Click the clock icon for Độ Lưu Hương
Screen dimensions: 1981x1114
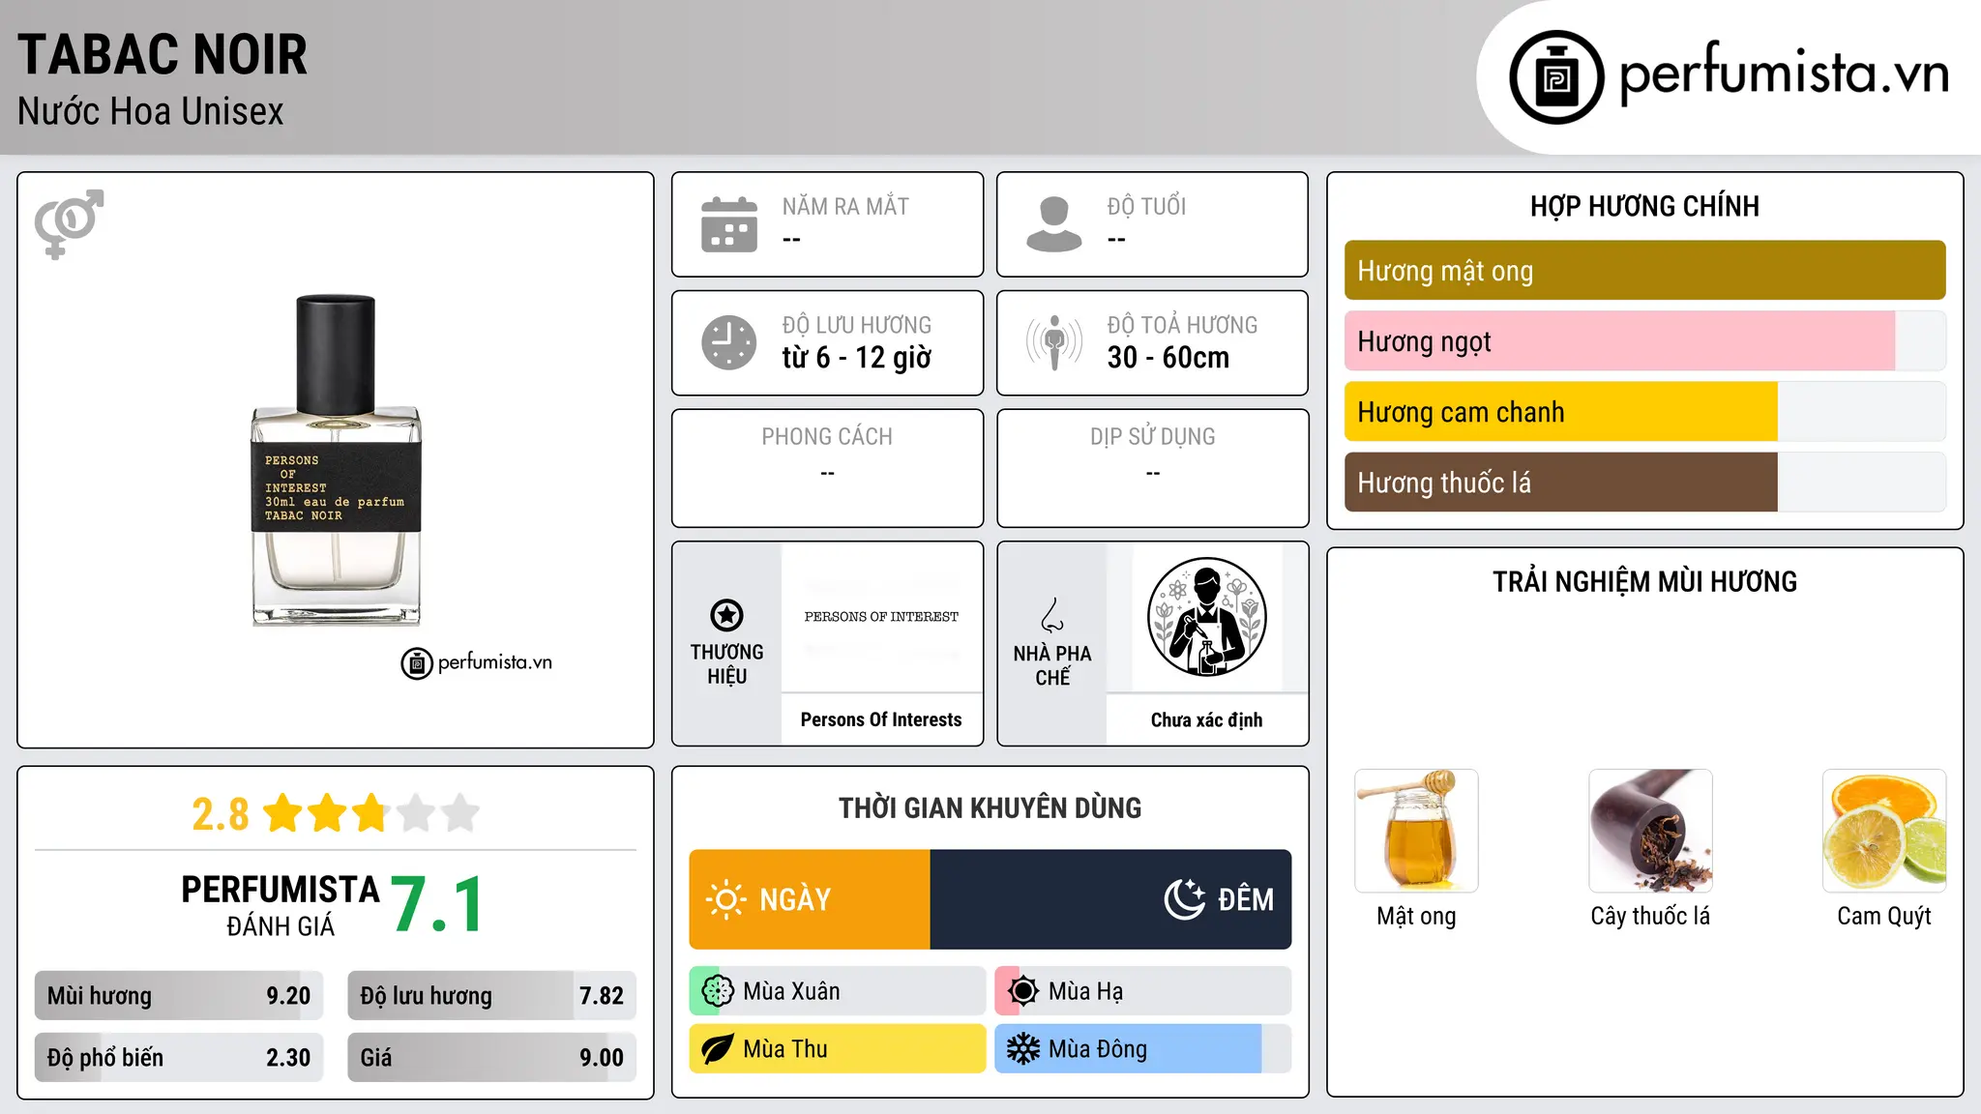729,342
